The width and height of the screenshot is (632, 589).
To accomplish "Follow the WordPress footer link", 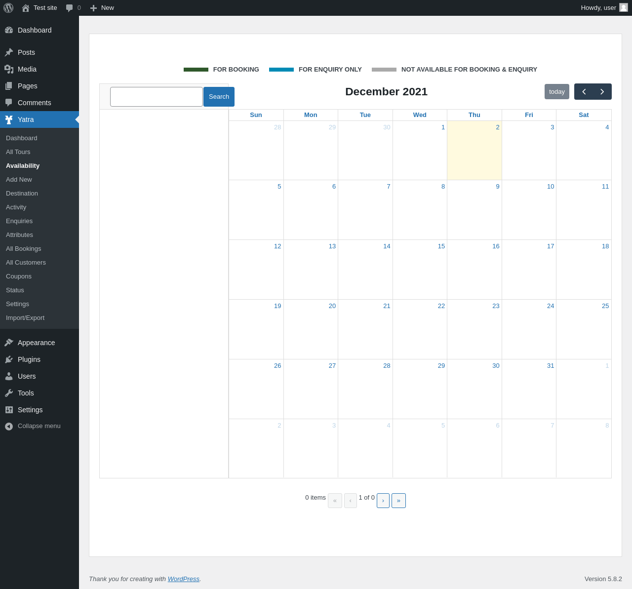I will point(184,579).
